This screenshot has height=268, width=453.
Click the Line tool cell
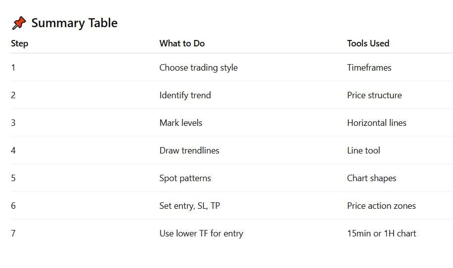click(x=363, y=151)
